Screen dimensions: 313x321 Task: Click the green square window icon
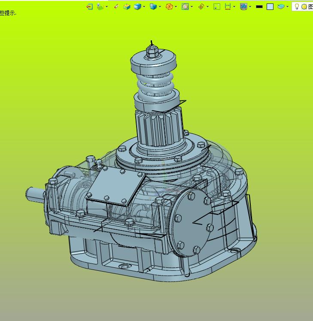tap(217, 7)
